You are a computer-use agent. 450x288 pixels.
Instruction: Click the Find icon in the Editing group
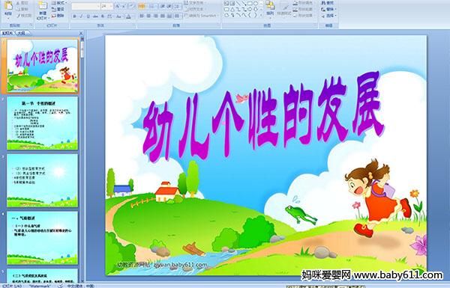pos(328,3)
